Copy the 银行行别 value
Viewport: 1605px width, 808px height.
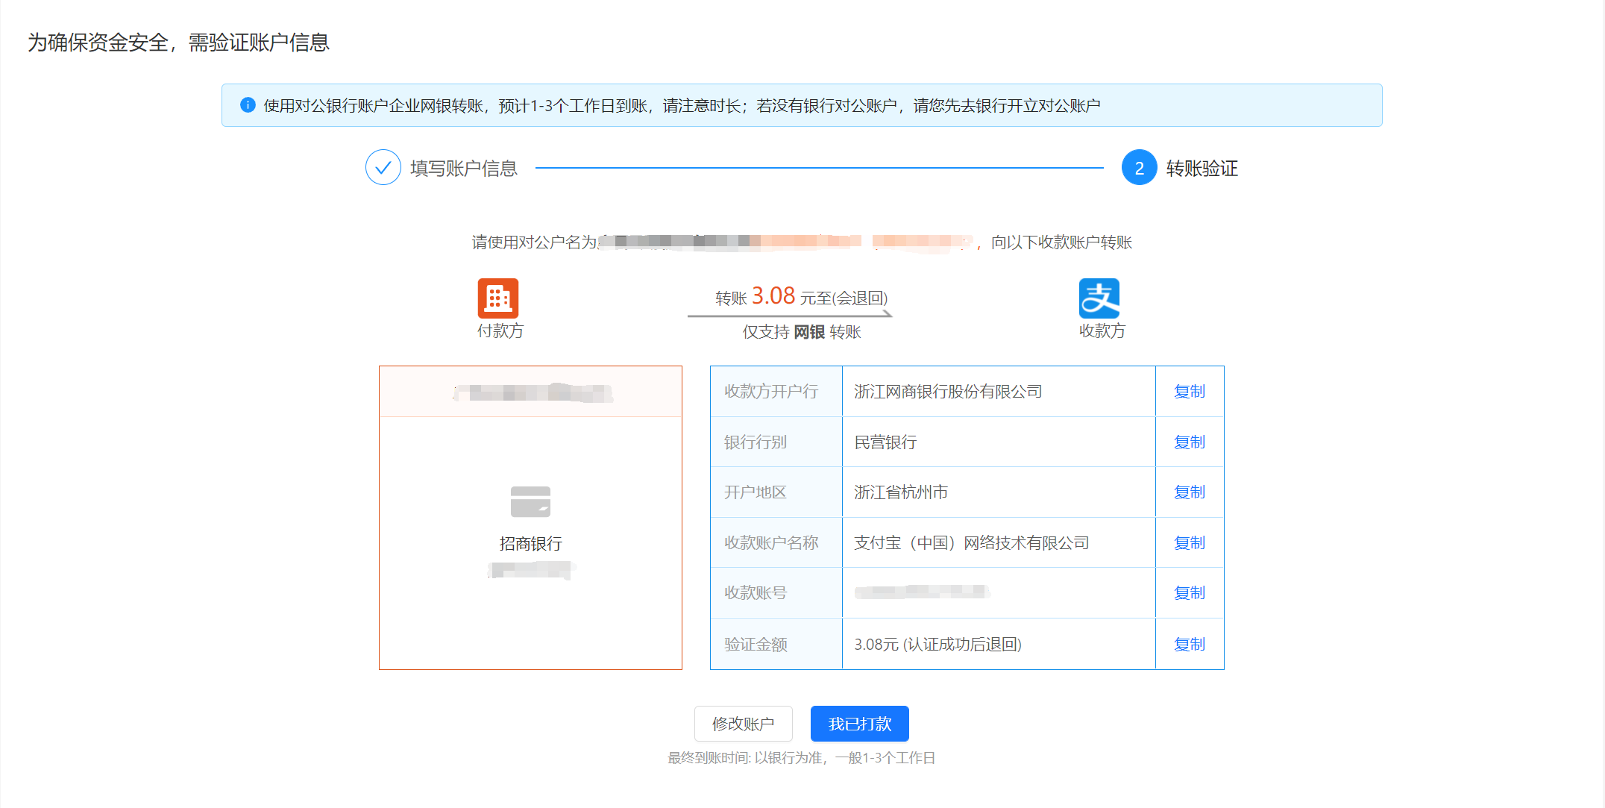click(x=1190, y=442)
